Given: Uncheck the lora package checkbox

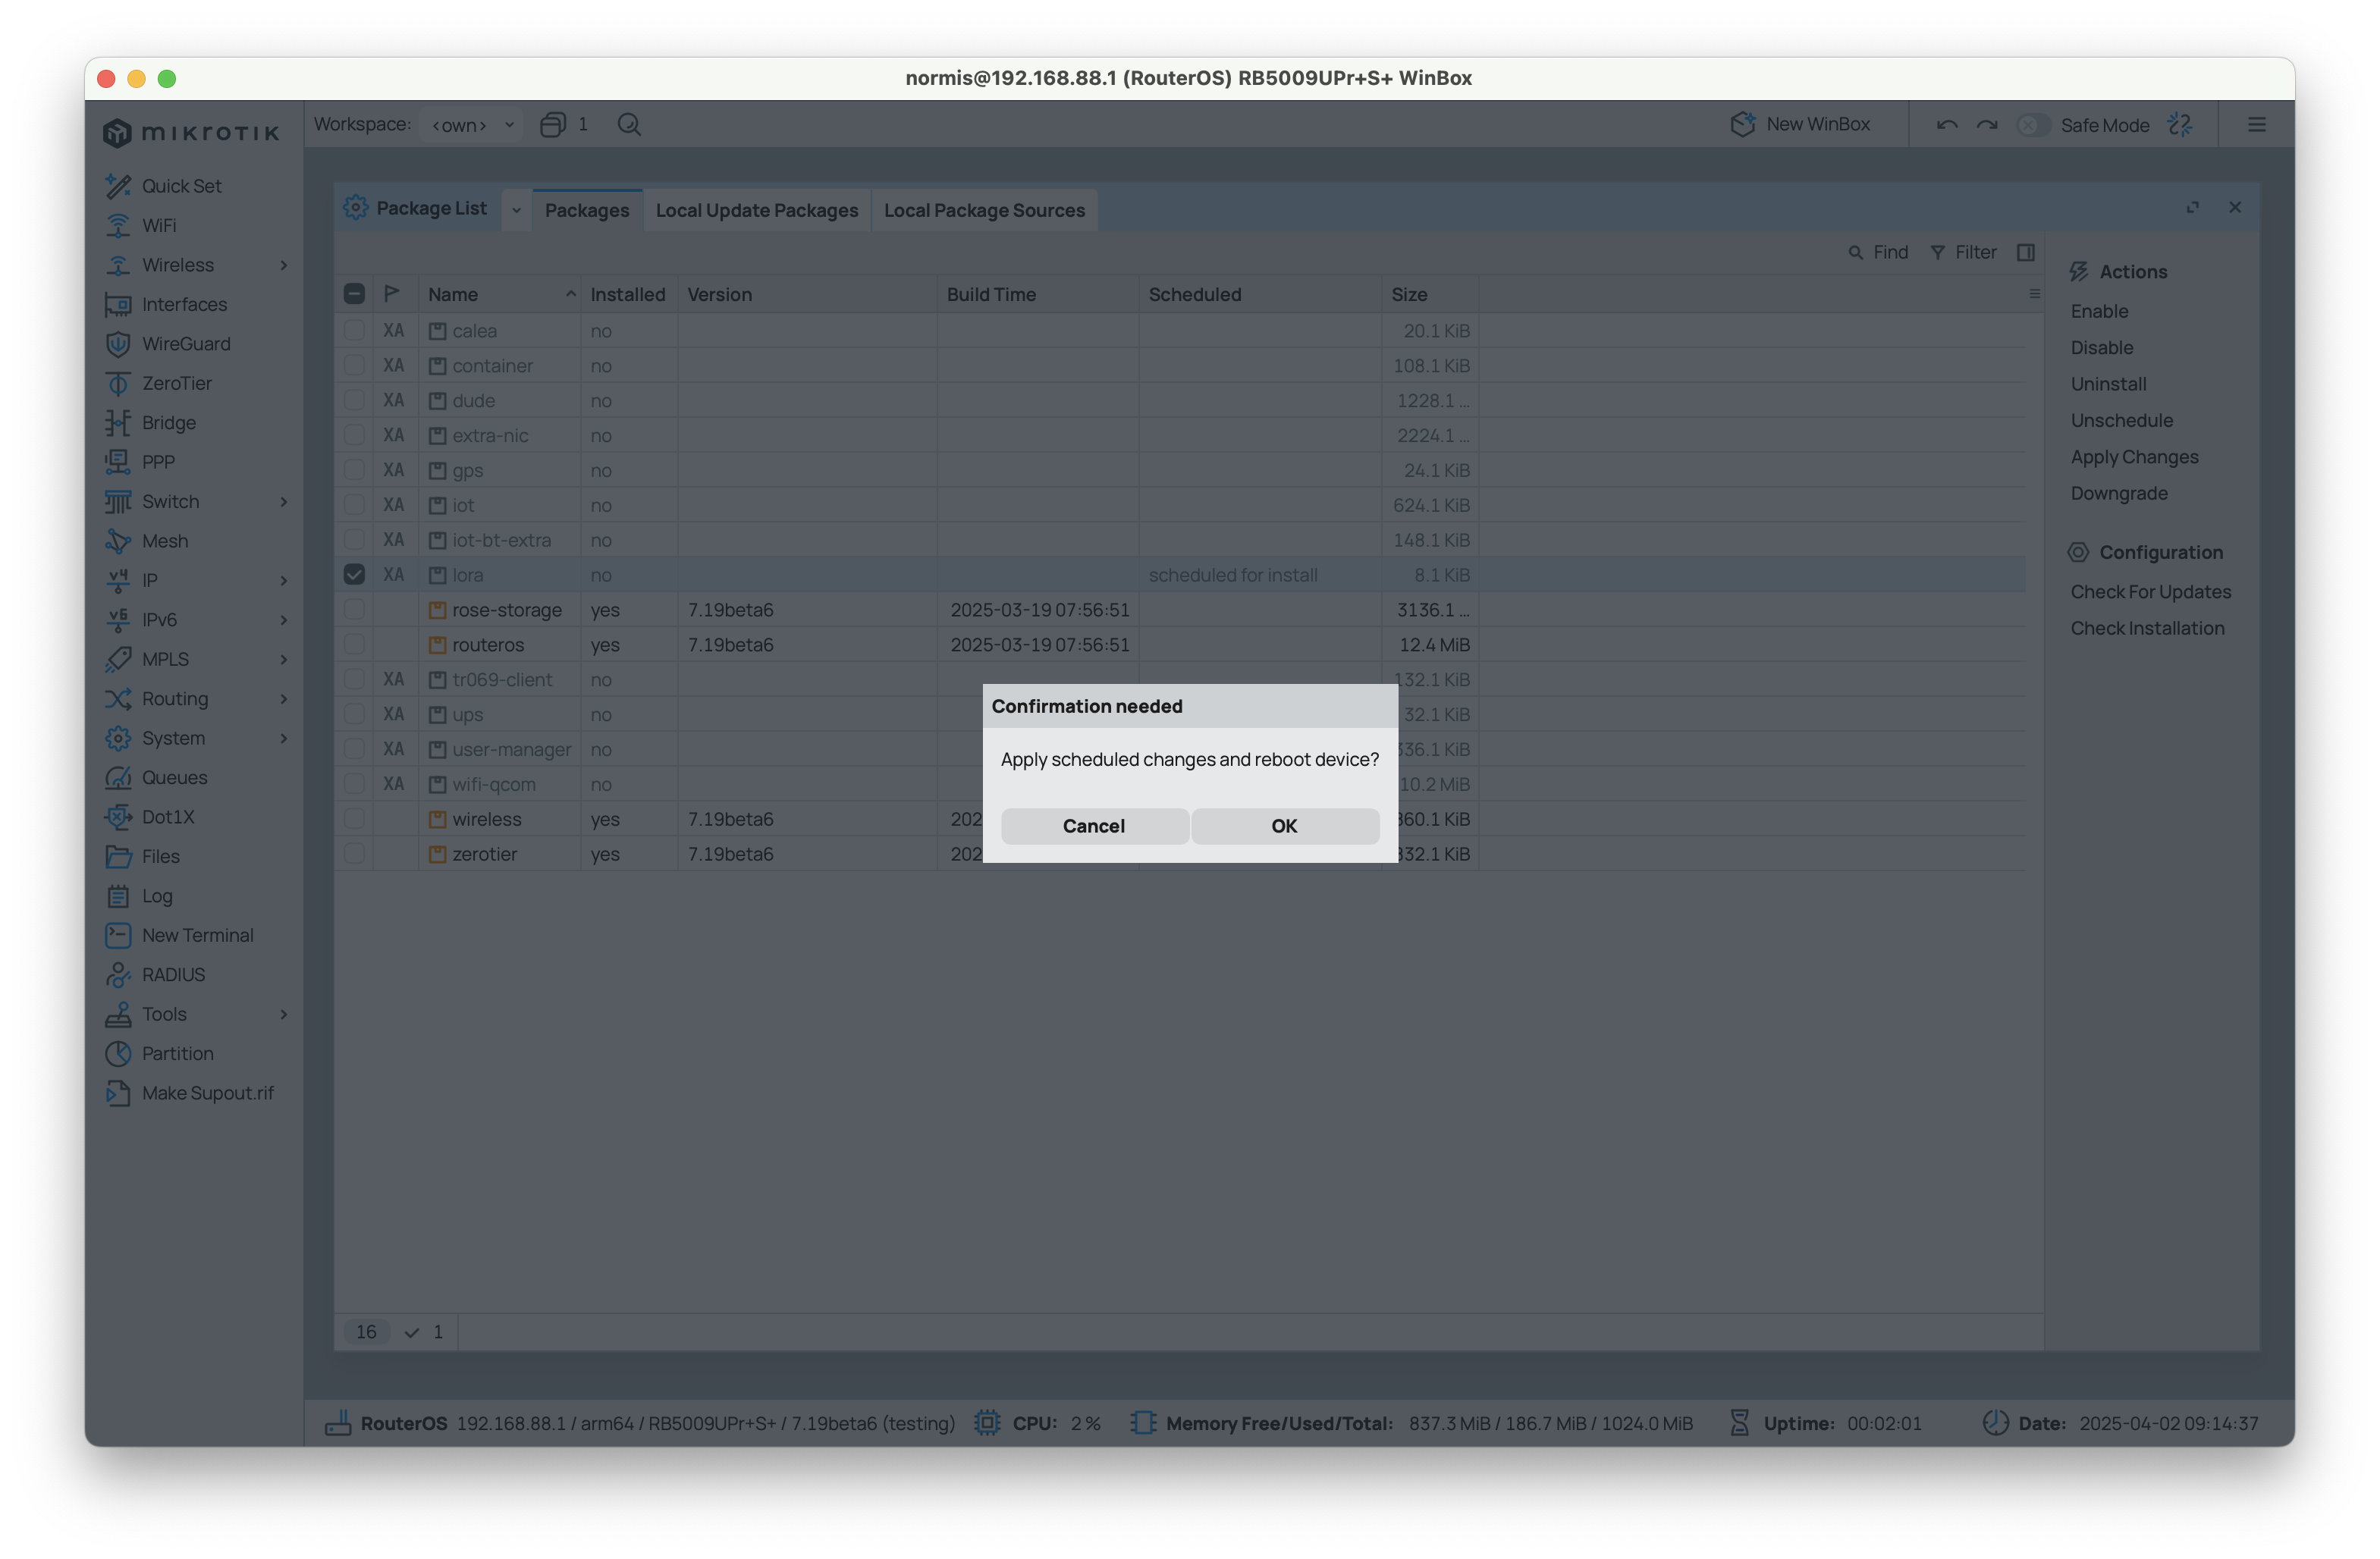Looking at the screenshot, I should 354,574.
